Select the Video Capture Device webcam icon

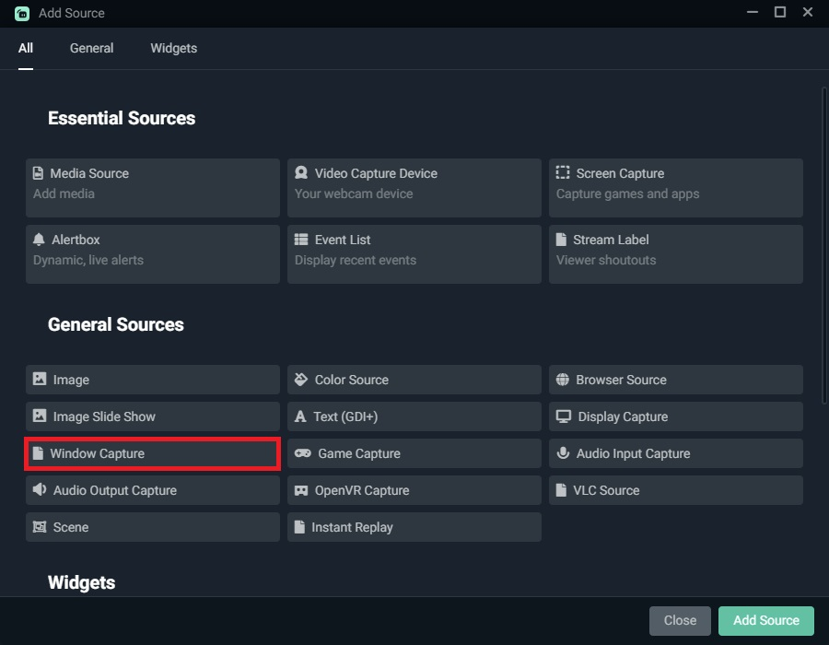301,173
